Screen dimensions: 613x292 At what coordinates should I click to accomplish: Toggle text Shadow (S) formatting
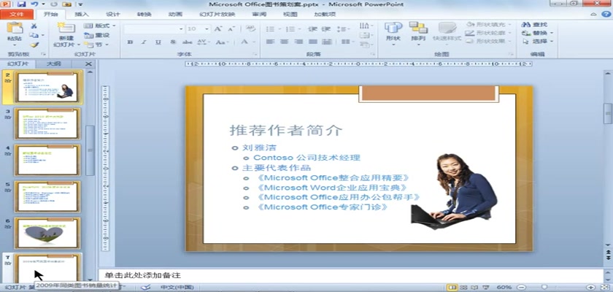172,42
